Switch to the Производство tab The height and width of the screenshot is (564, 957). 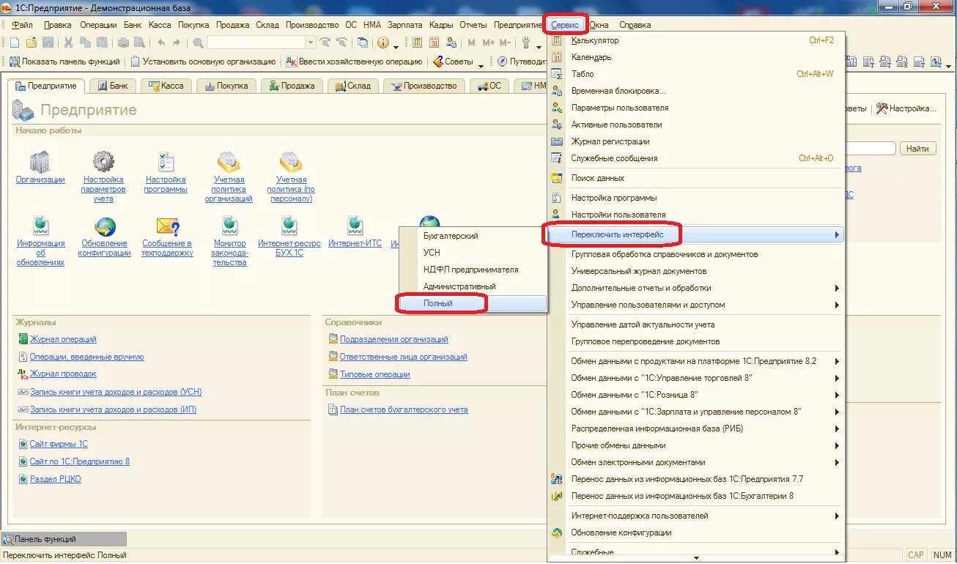pos(425,86)
